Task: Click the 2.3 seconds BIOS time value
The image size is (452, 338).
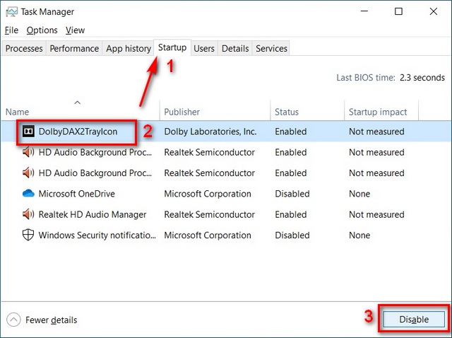Action: click(x=422, y=78)
